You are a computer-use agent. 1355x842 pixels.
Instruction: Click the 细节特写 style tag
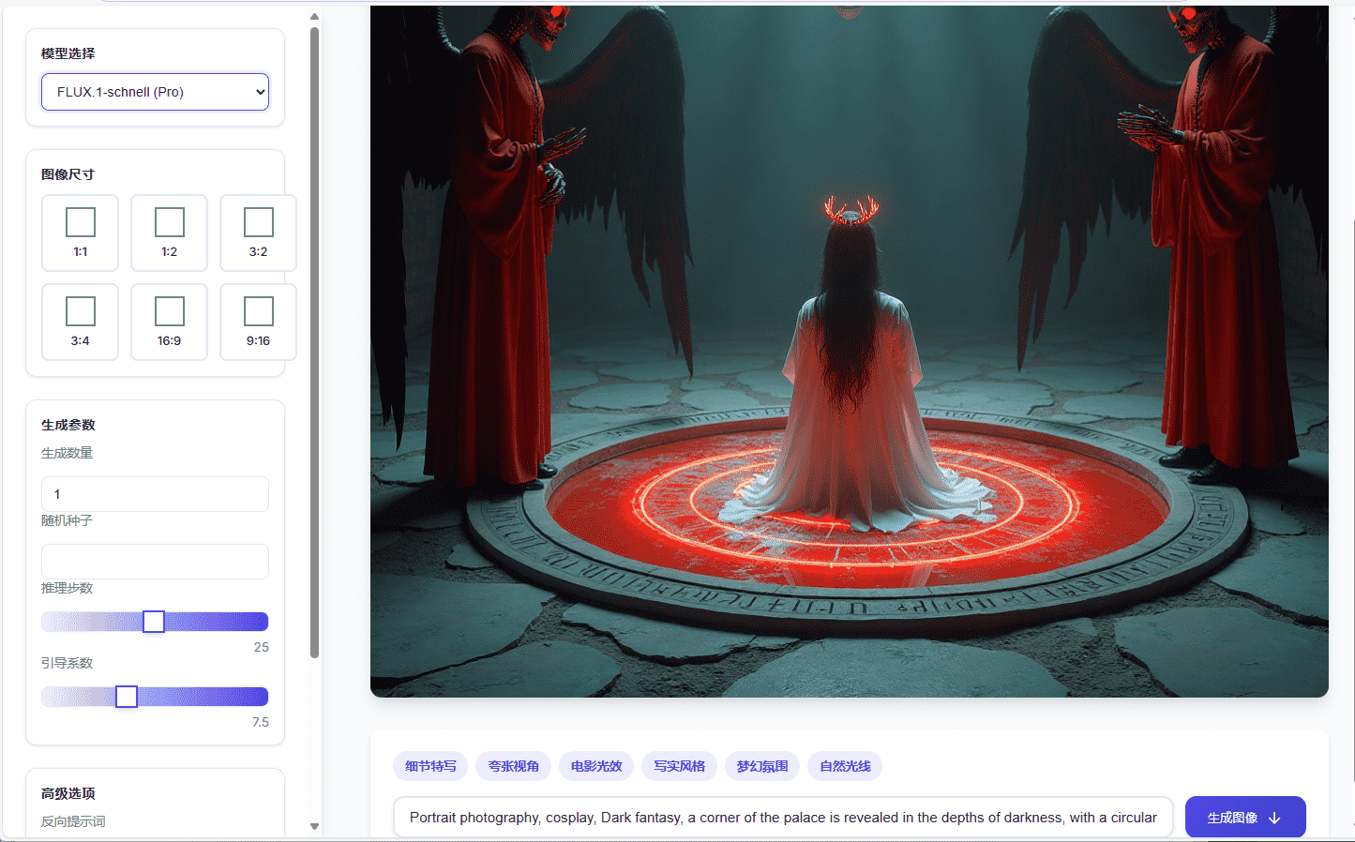pos(430,766)
